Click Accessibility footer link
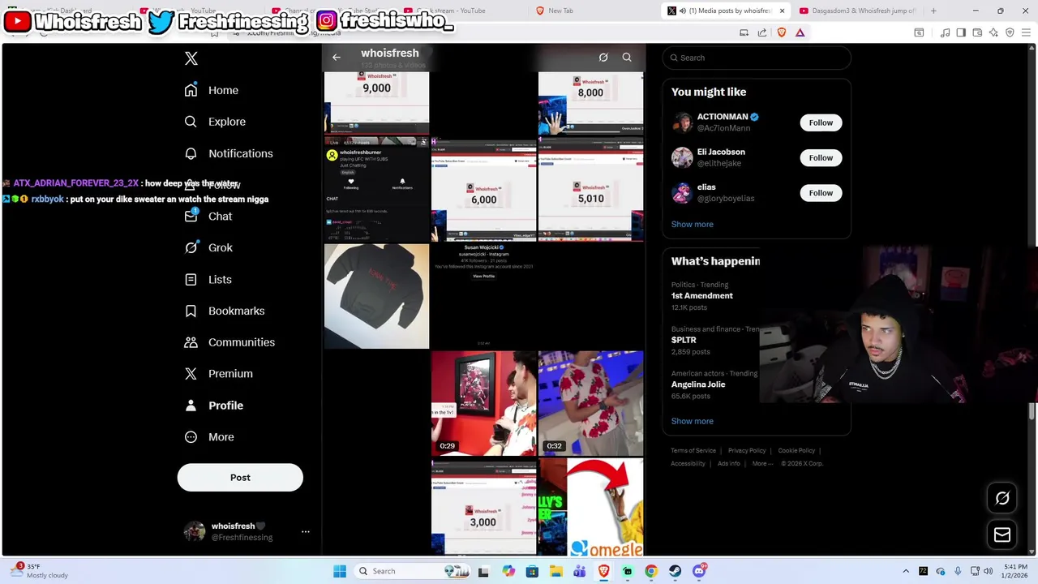The image size is (1038, 584). (x=688, y=464)
